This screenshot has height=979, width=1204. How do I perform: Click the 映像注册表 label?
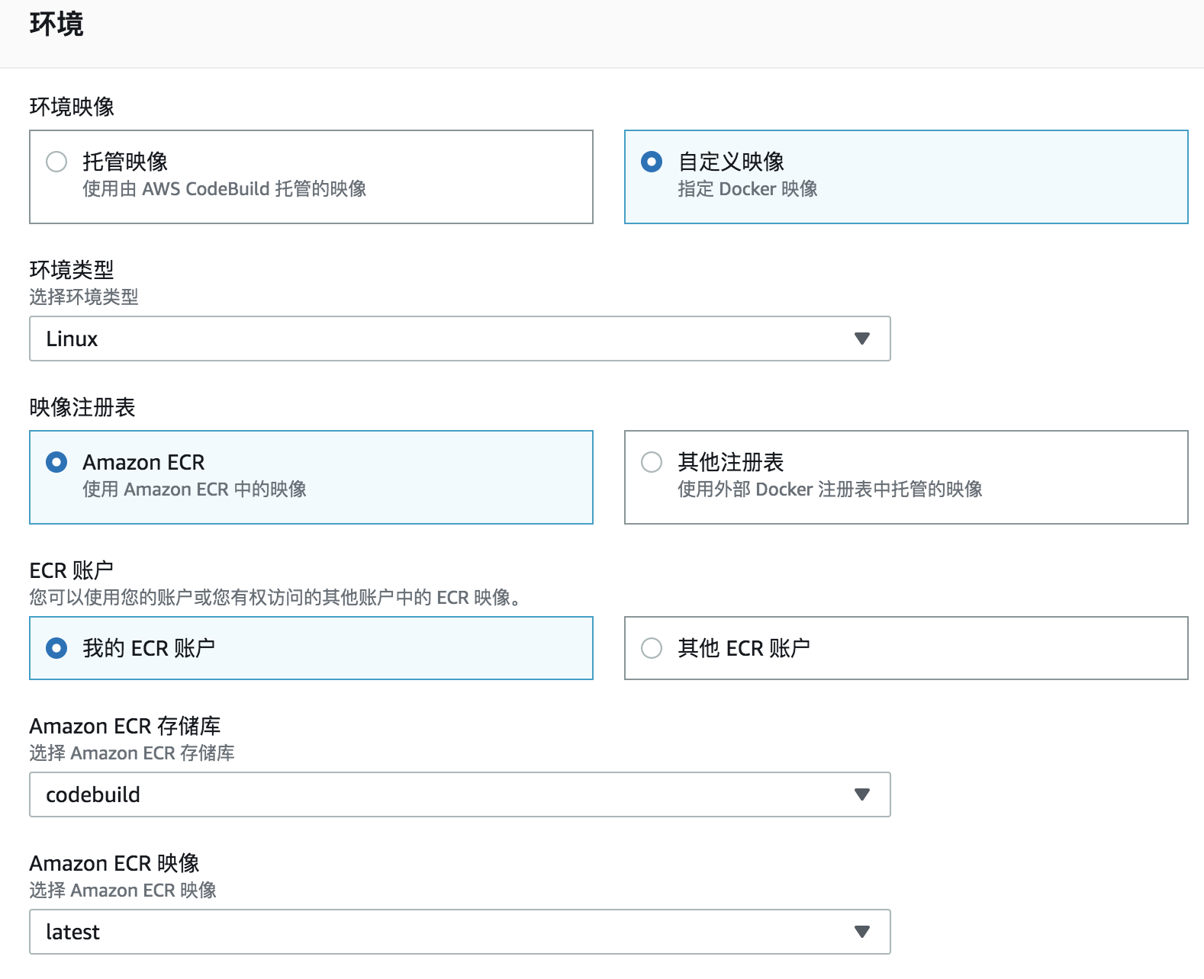coord(82,407)
